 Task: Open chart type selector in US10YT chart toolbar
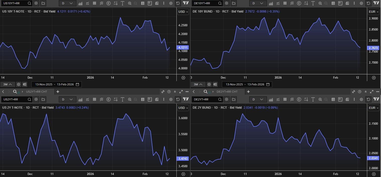(x=80, y=3)
